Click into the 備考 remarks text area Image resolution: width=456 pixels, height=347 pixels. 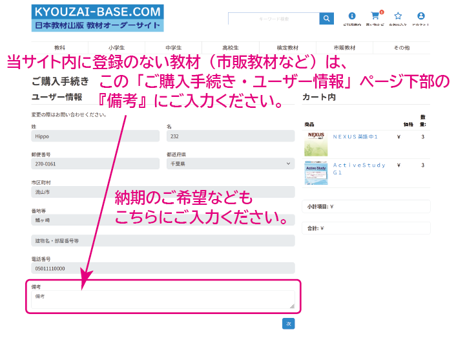163,299
